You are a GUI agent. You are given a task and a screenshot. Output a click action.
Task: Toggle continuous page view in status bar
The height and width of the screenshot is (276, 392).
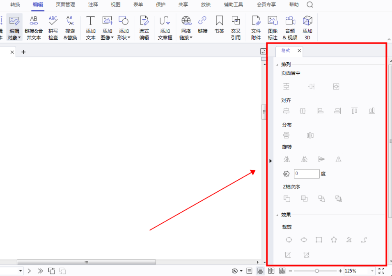point(260,271)
